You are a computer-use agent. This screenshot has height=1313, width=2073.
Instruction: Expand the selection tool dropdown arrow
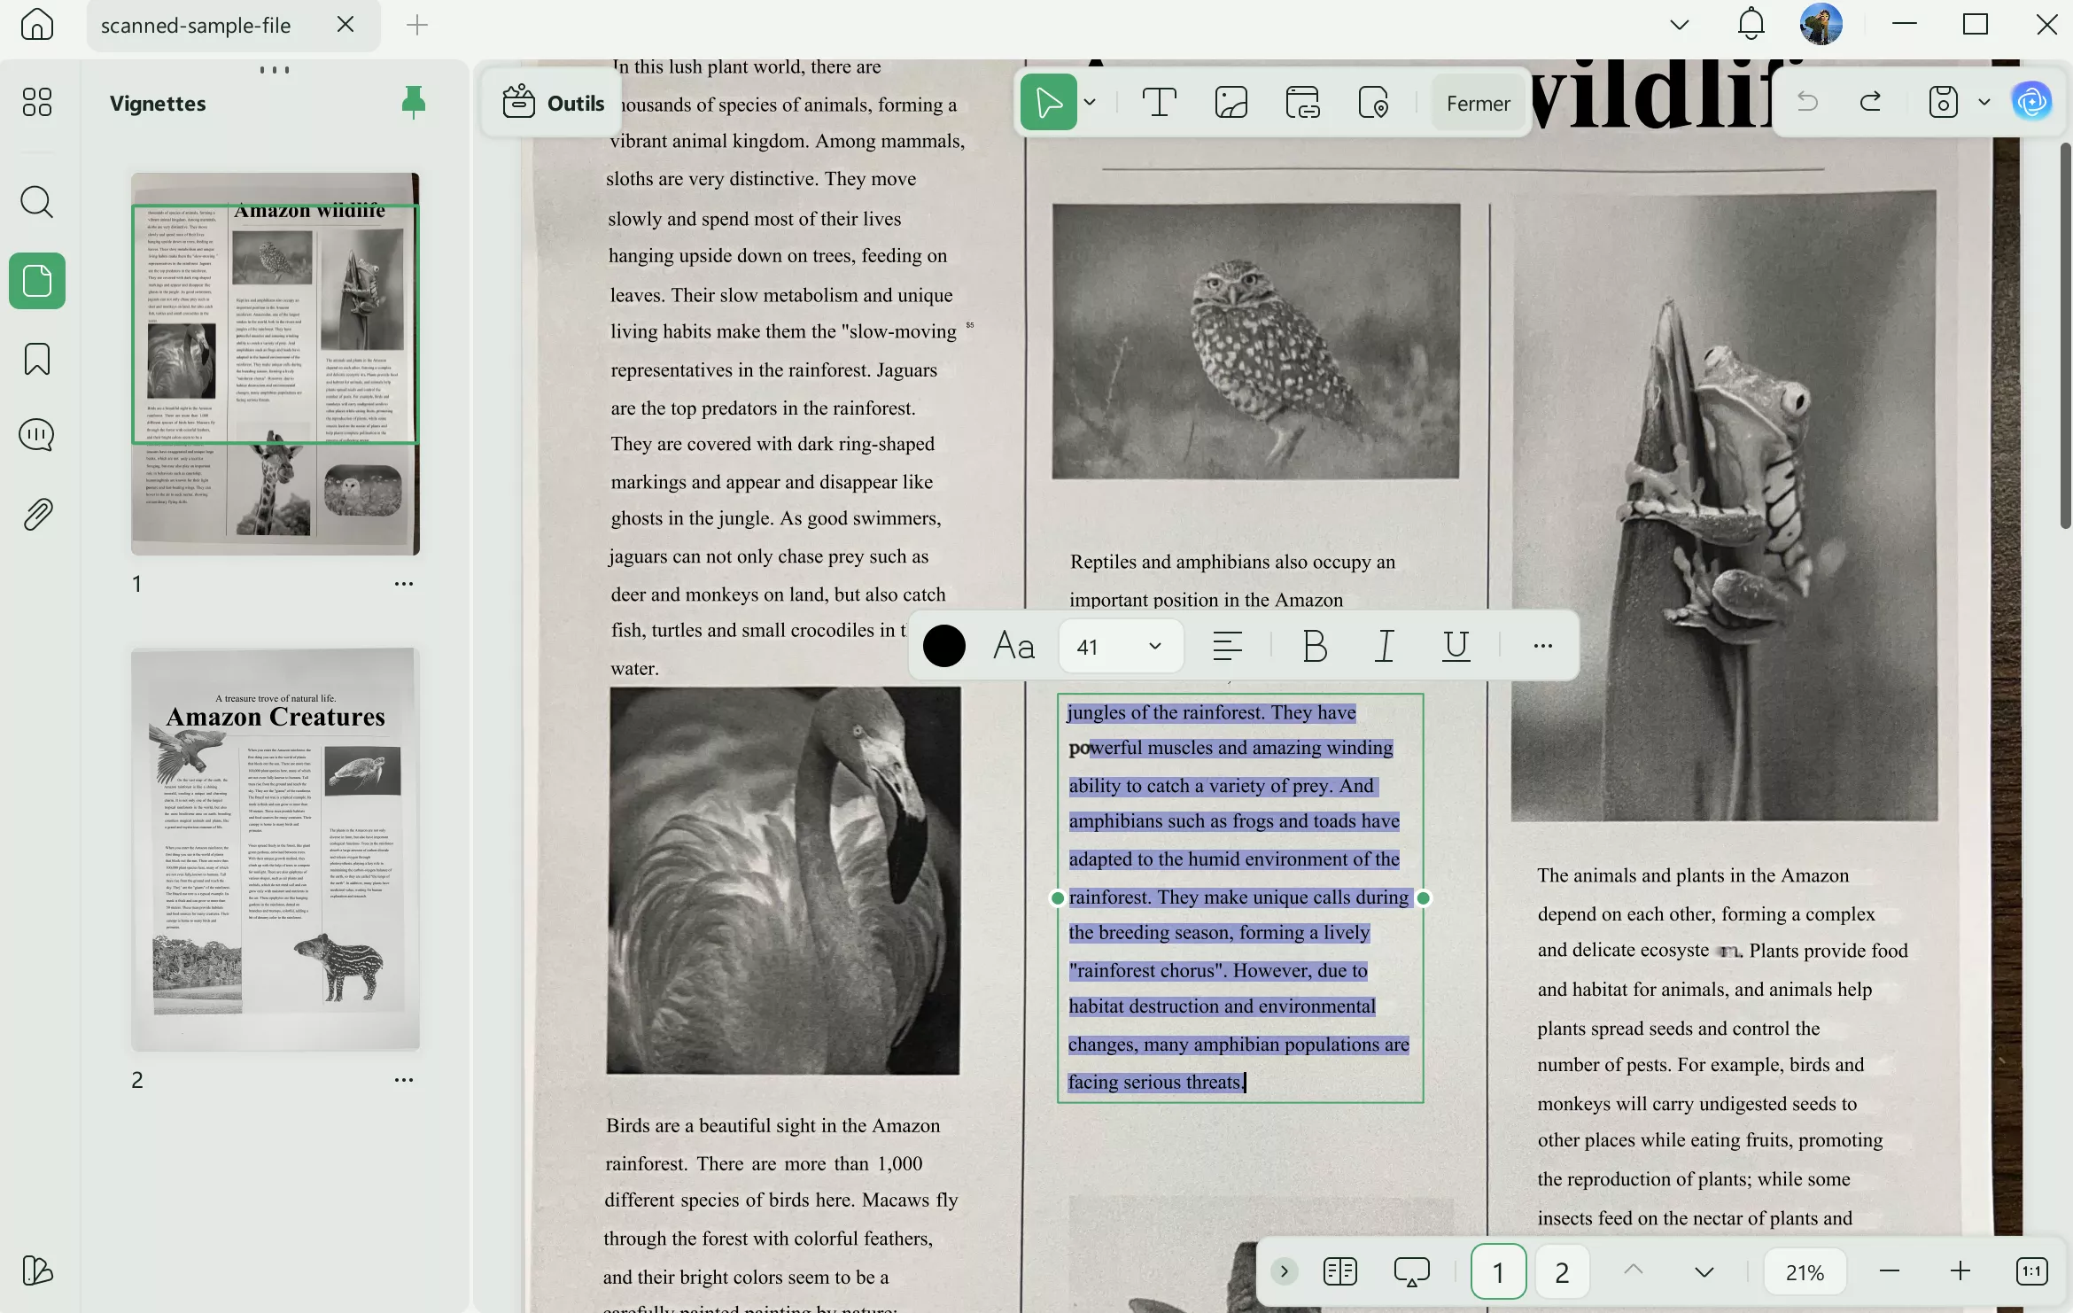click(x=1090, y=103)
